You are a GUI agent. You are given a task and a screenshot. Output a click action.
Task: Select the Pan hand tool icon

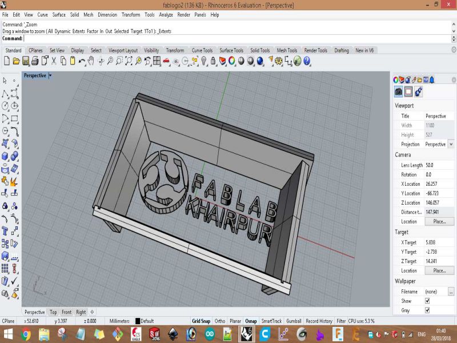point(91,61)
